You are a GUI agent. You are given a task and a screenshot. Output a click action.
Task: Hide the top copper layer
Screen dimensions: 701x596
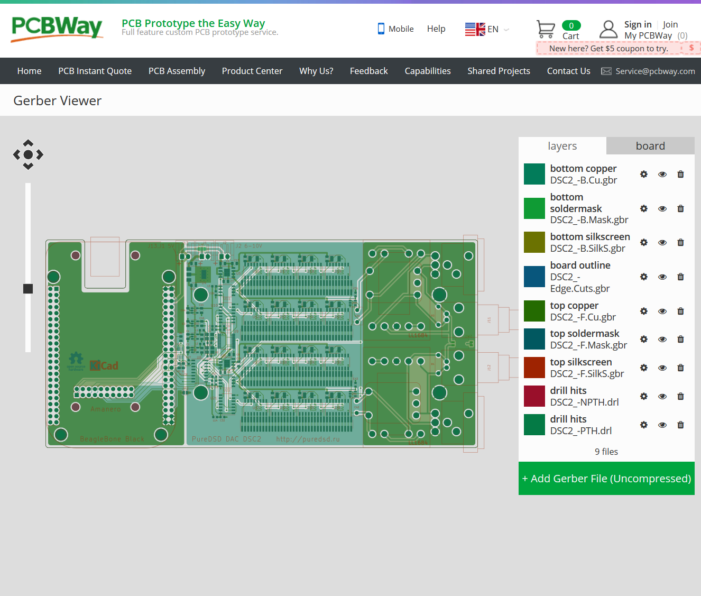(662, 311)
